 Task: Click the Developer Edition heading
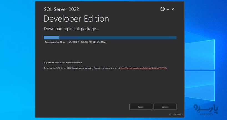click(76, 19)
